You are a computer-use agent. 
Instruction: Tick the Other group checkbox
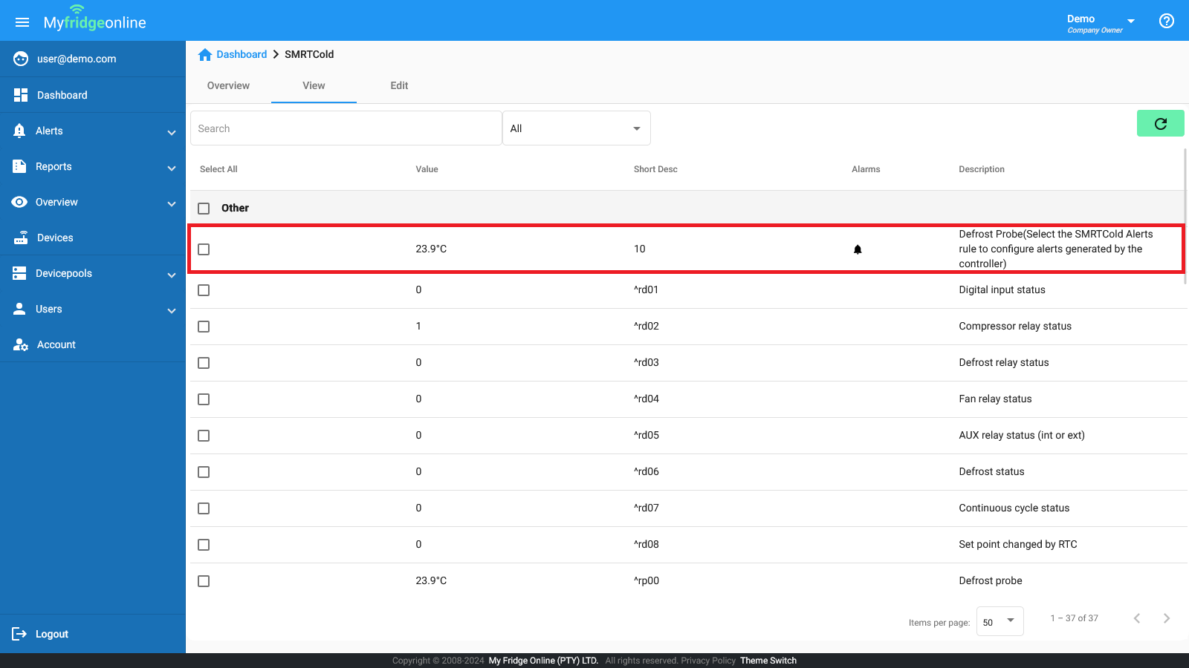[x=204, y=209]
